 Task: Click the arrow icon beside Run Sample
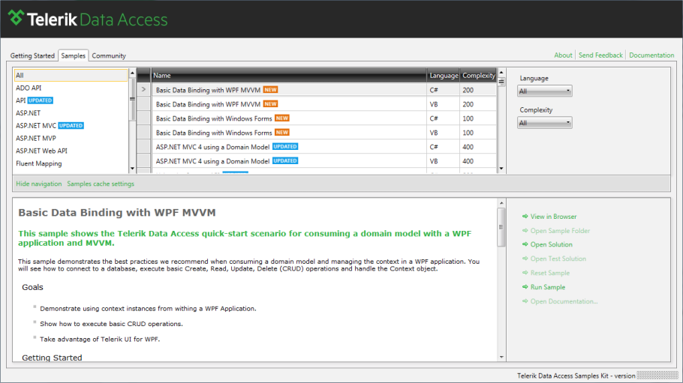(x=525, y=287)
